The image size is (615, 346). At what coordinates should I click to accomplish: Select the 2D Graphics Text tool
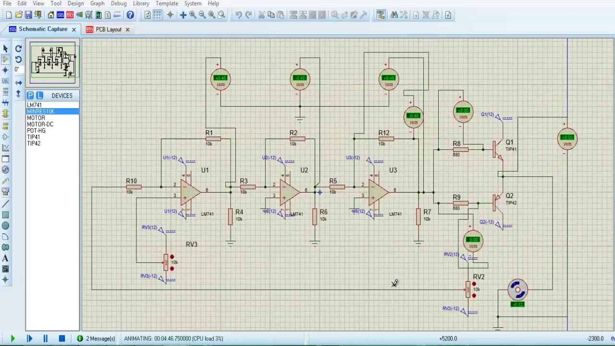pos(5,258)
